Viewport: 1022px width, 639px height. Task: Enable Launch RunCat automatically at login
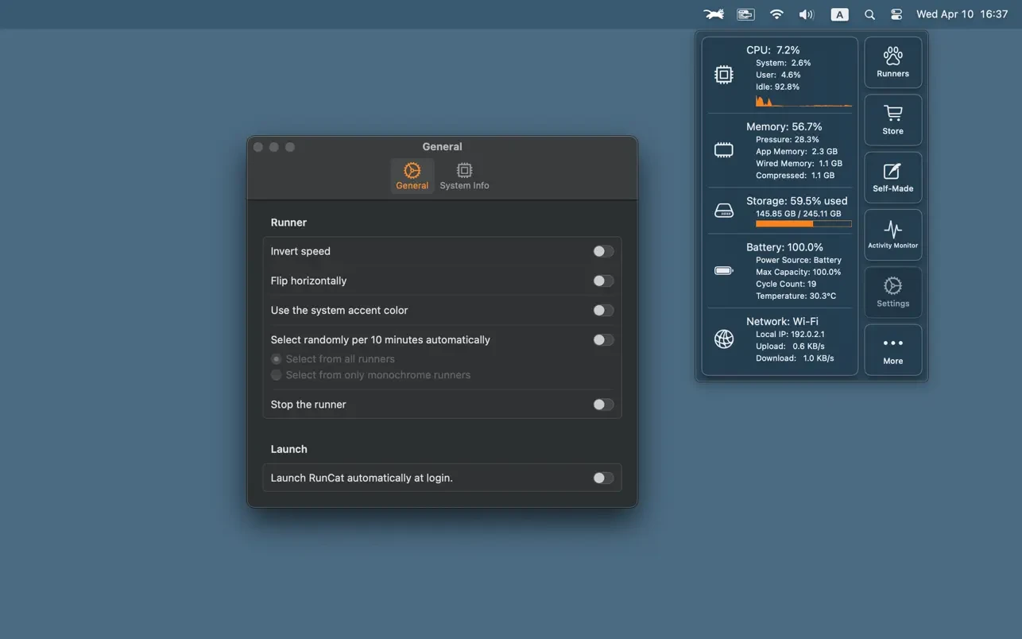(x=603, y=478)
